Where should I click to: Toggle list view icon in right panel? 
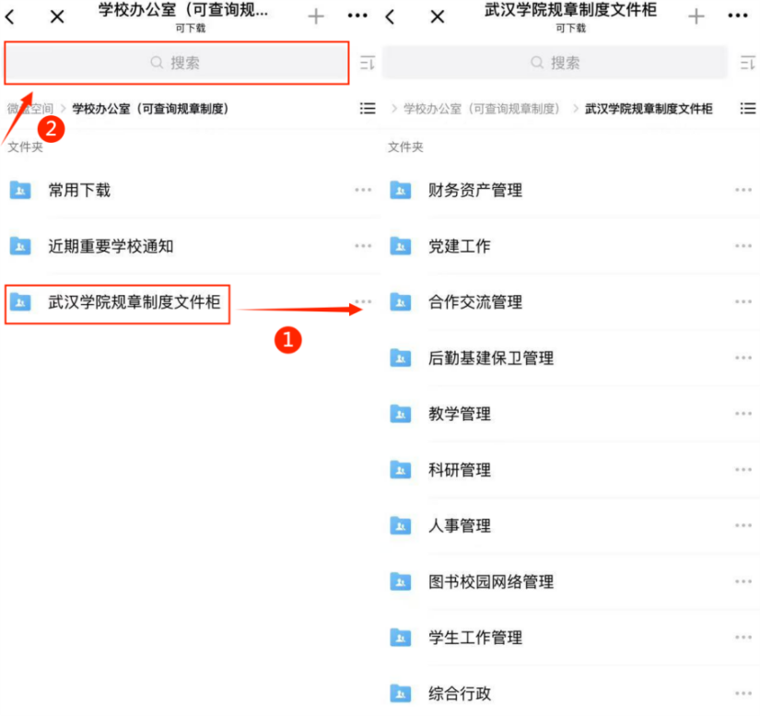(748, 109)
